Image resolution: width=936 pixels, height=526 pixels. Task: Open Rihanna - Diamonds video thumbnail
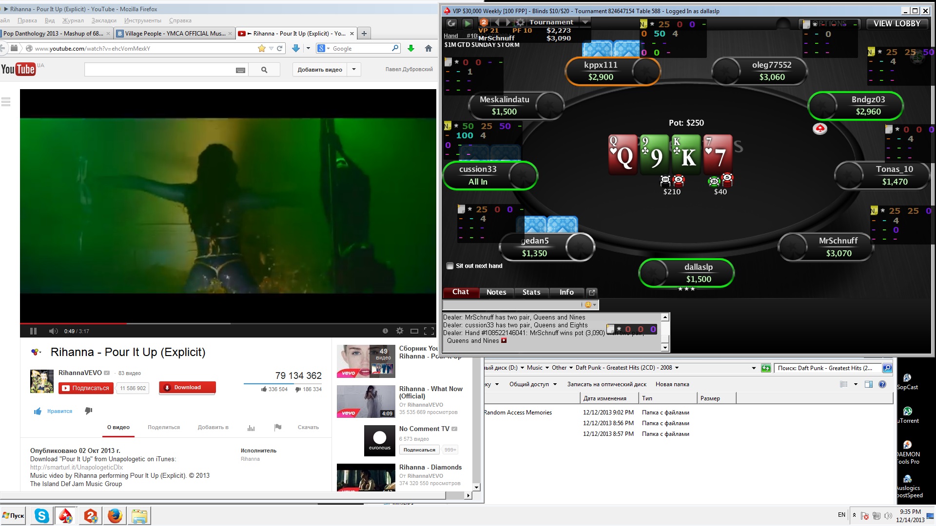tap(366, 477)
